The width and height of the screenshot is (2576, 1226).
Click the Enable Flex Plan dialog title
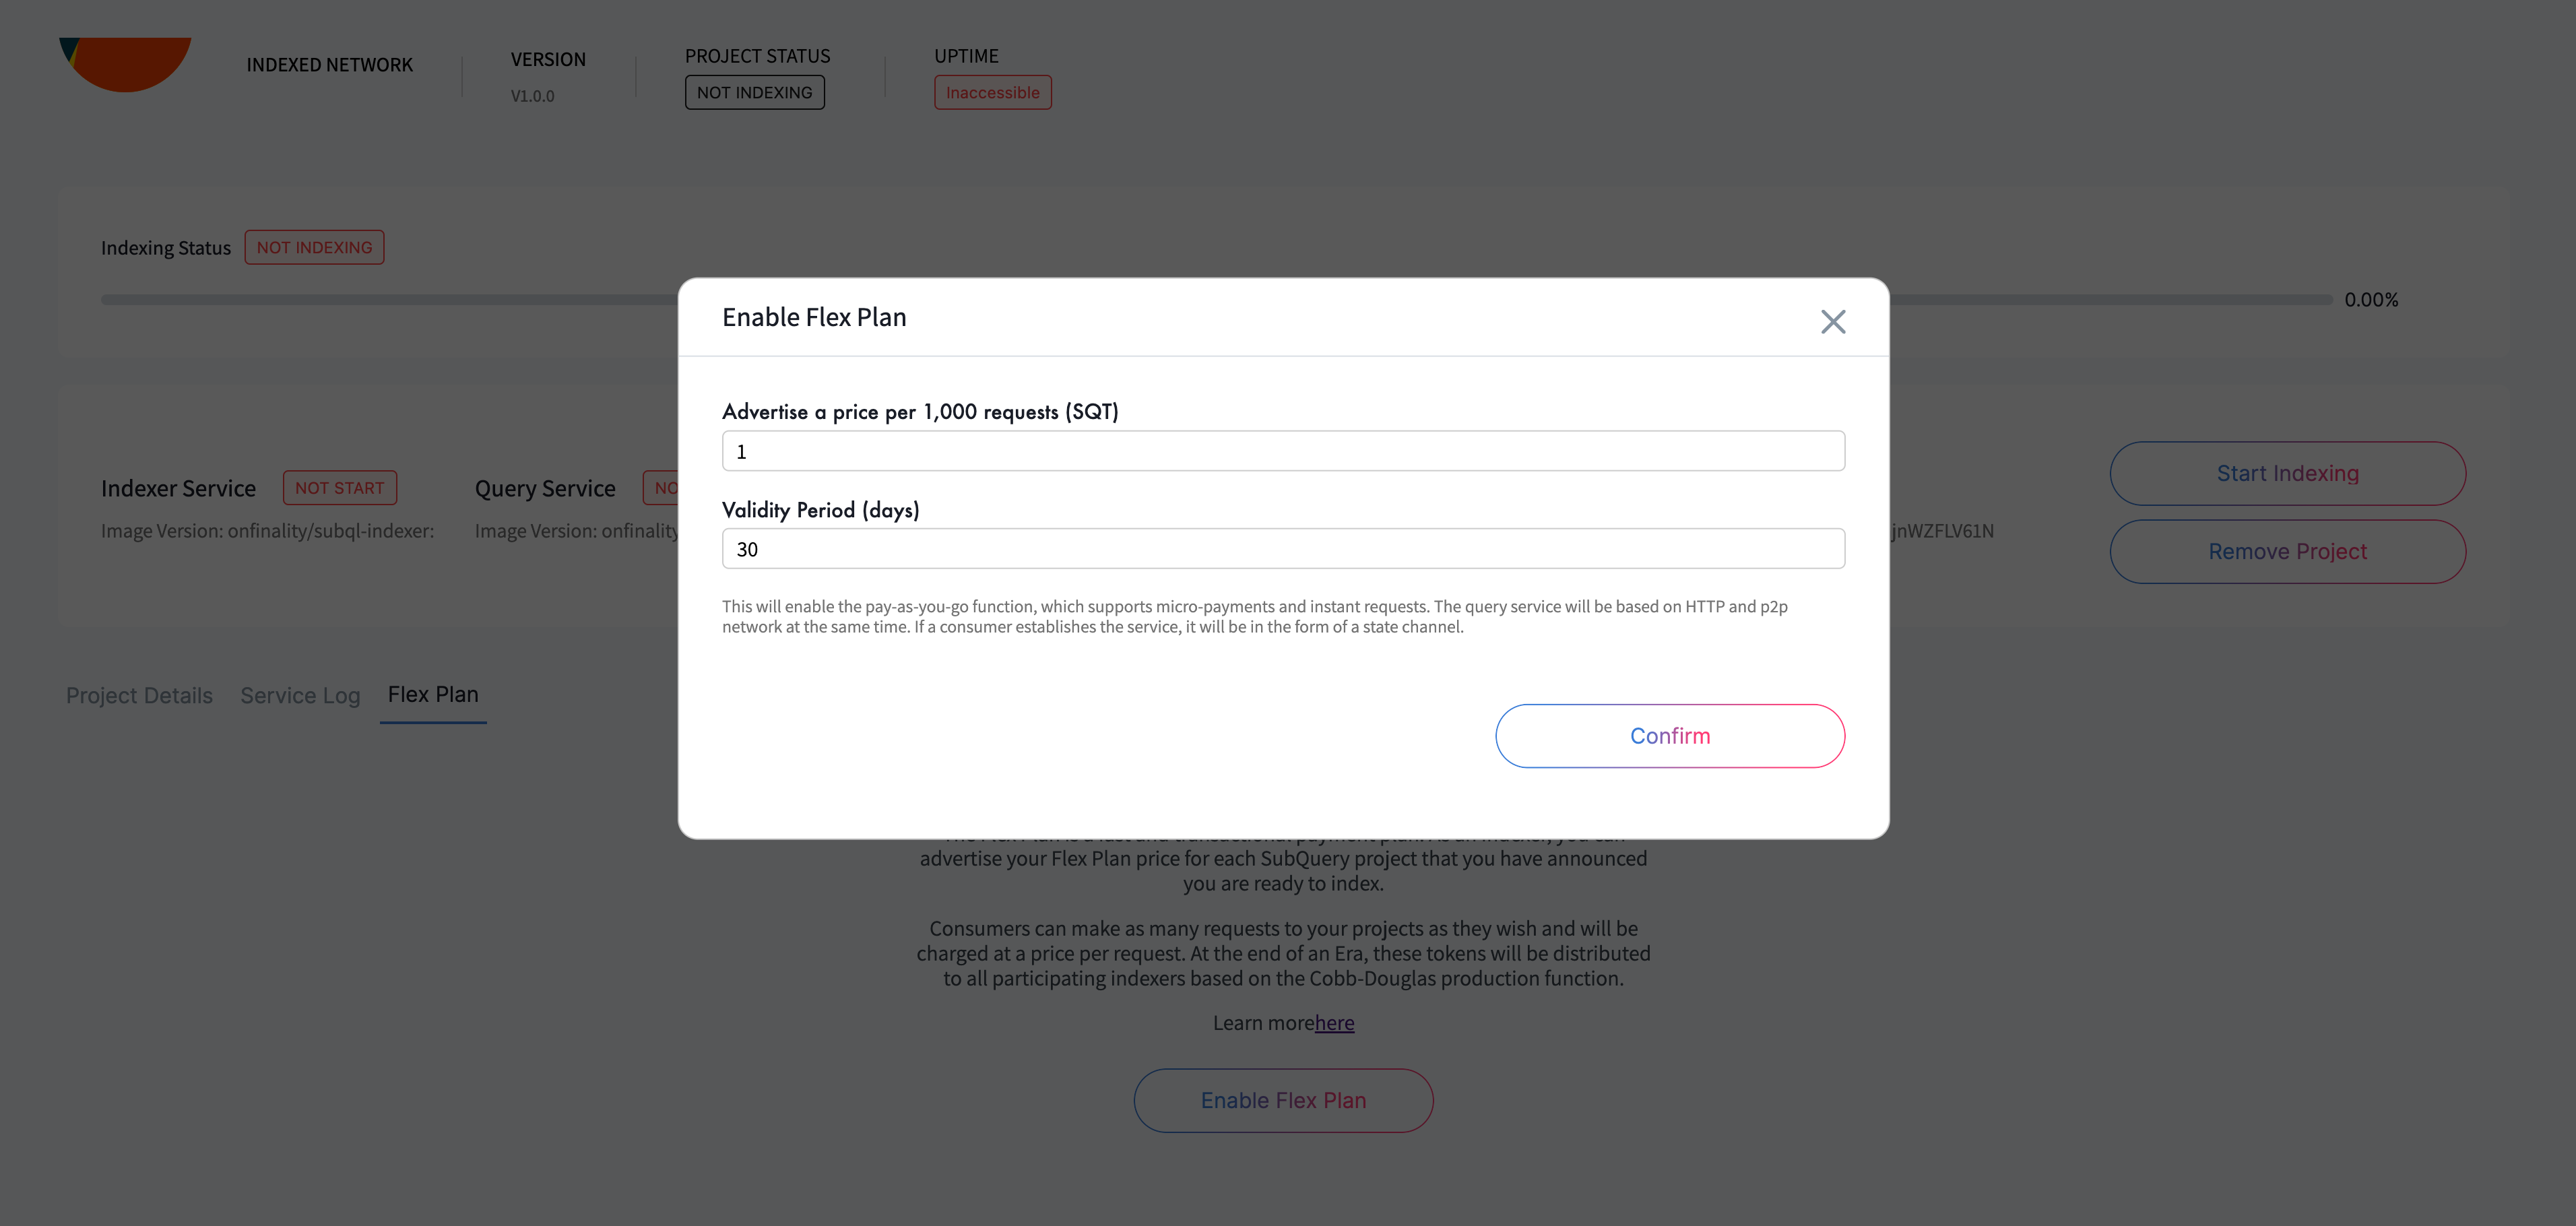[814, 317]
